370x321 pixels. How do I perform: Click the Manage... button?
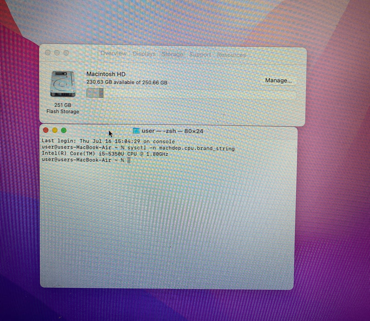279,81
